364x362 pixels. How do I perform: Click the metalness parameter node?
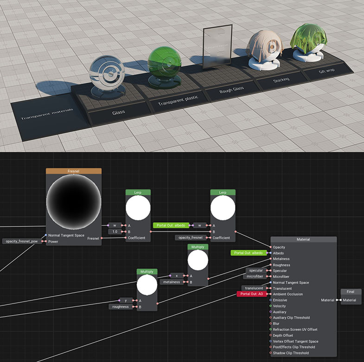171,282
